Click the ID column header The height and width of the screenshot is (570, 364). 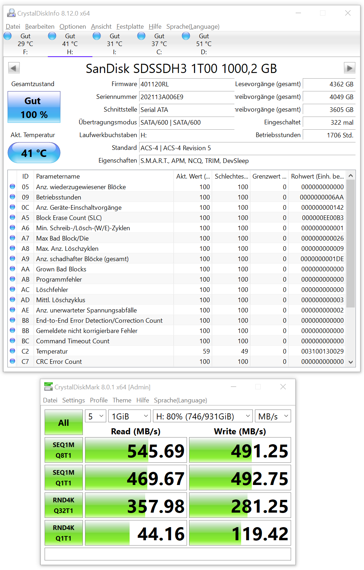click(x=25, y=176)
